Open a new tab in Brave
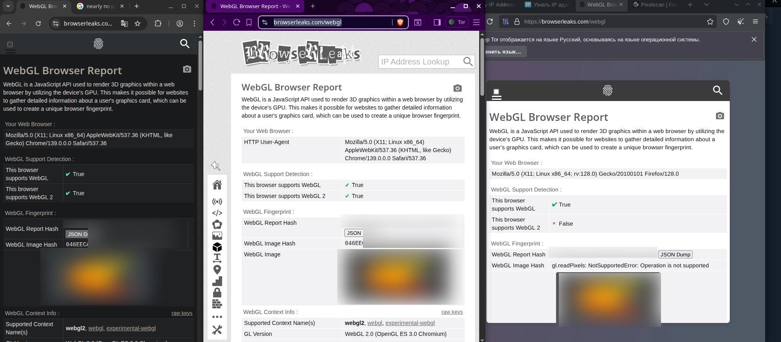This screenshot has width=781, height=342. [313, 6]
